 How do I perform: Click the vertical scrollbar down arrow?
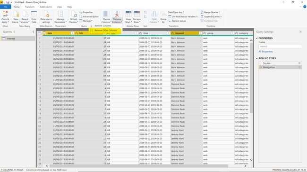[251, 160]
